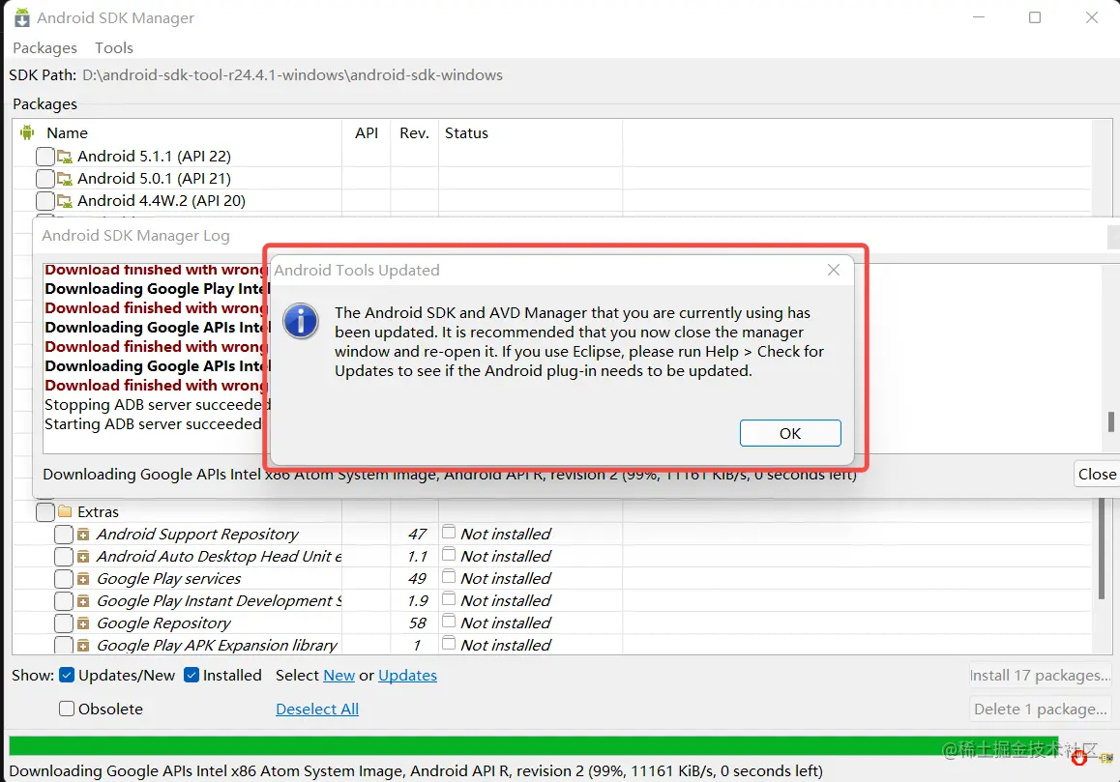Screen dimensions: 1120x782
Task: Check the Android 4.4W.2 (API 20) checkbox
Action: (x=45, y=201)
